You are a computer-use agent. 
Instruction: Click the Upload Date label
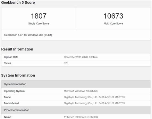tap(11, 57)
